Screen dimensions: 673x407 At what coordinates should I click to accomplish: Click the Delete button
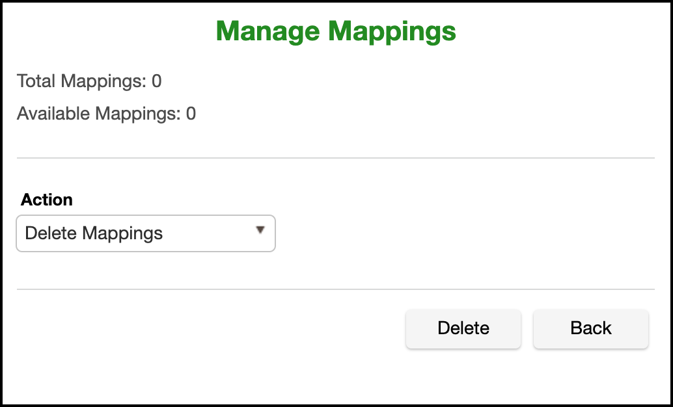[463, 328]
